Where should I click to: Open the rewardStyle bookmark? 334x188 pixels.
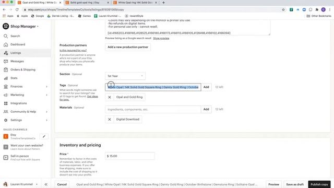click(134, 16)
